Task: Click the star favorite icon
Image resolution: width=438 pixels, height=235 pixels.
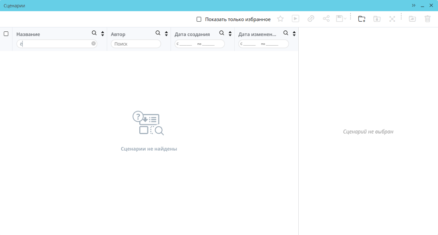Action: click(x=280, y=19)
